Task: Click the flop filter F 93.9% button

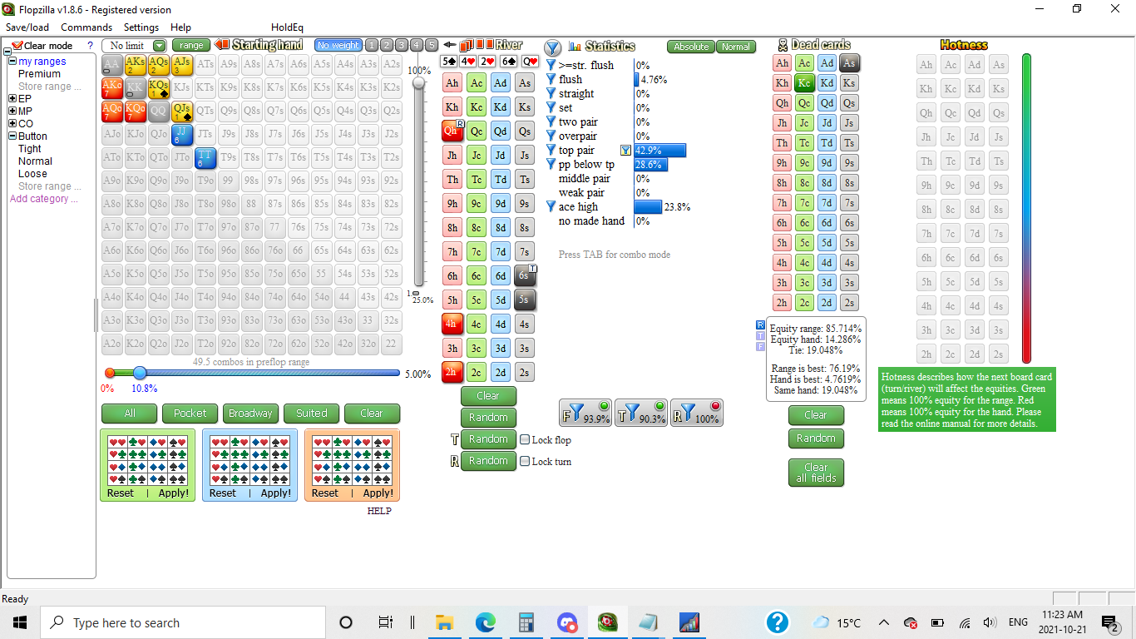Action: (x=585, y=413)
